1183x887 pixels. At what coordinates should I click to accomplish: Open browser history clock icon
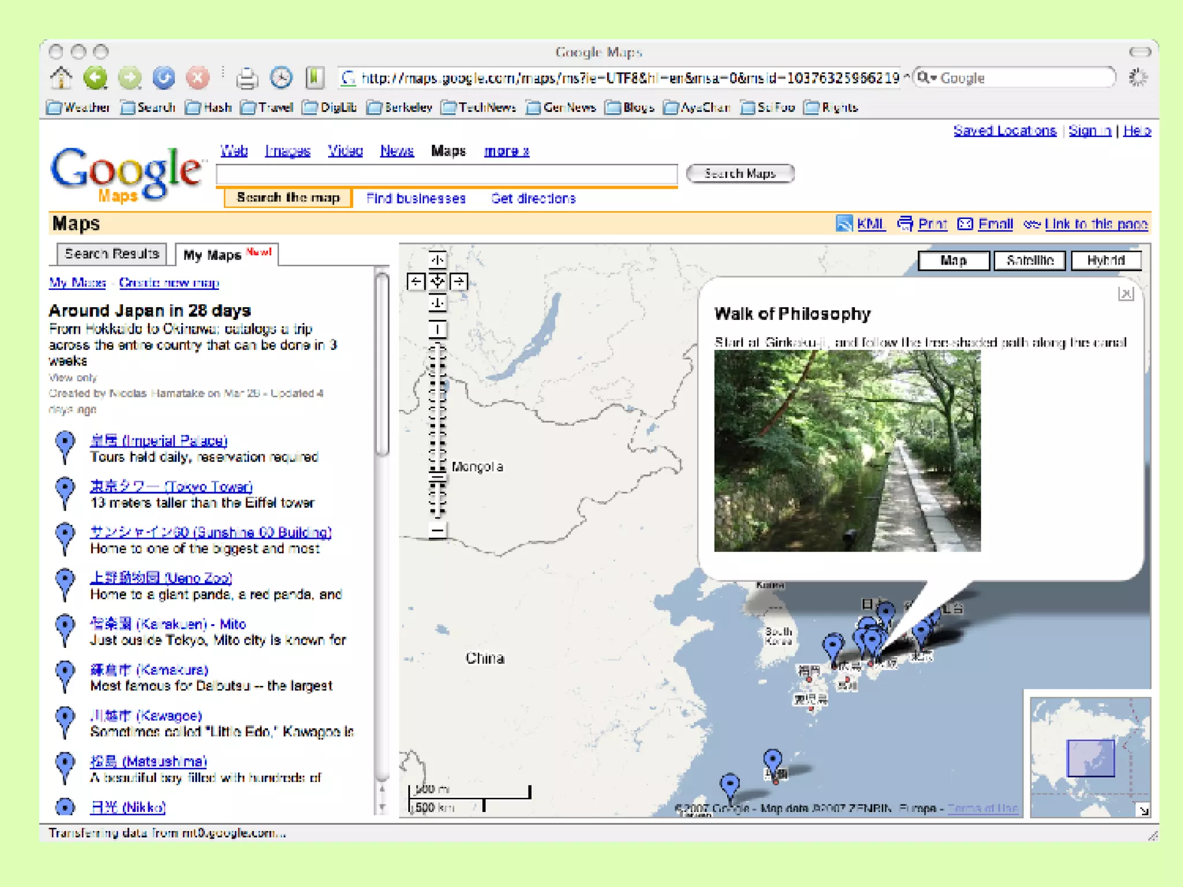[281, 77]
